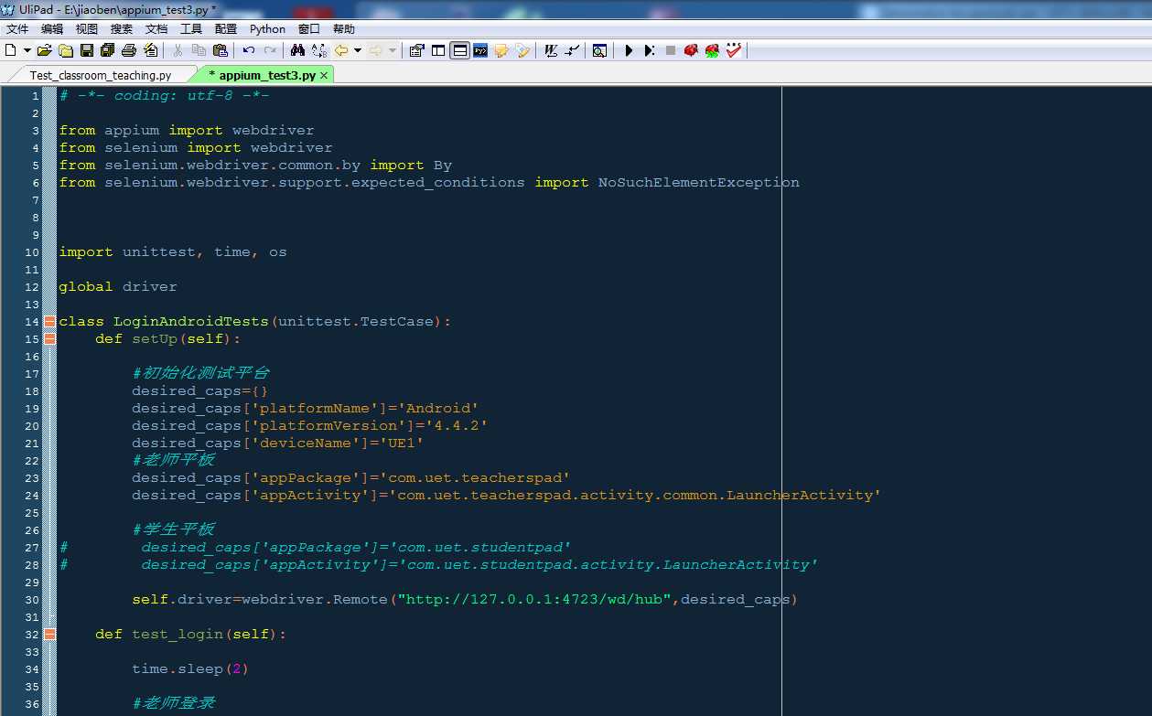Click the 'from appium import webdriver' line
Viewport: 1152px width, 716px height.
(187, 130)
